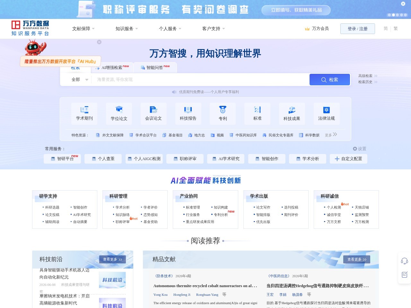Click the 立即填写 banner button
The image size is (411, 308).
coord(296,10)
